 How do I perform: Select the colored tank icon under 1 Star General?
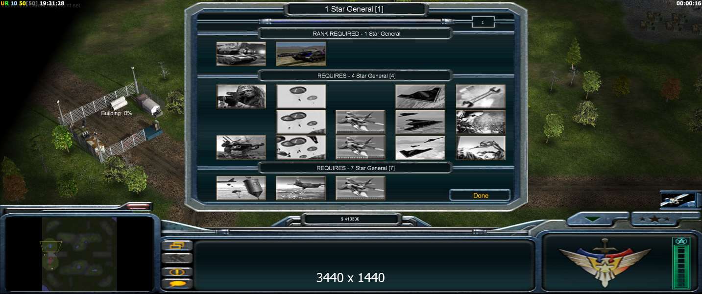[x=301, y=53]
